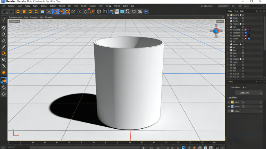This screenshot has height=149, width=266.
Task: Open the dropdown arrow next to Penoloot plus
Action: (x=246, y=88)
